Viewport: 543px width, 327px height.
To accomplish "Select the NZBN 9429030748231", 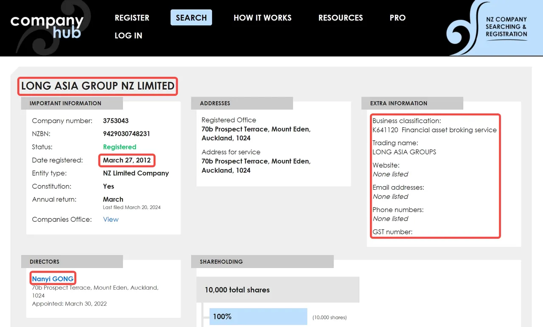I will pos(126,134).
